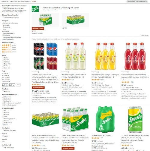
Task: Click the Los price filter button
Action: tap(18, 85)
